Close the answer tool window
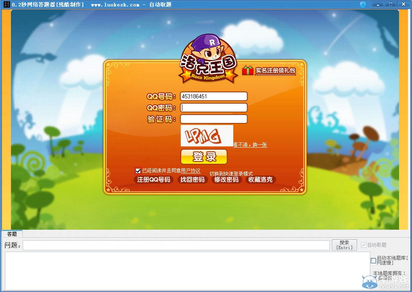 pyautogui.click(x=404, y=4)
